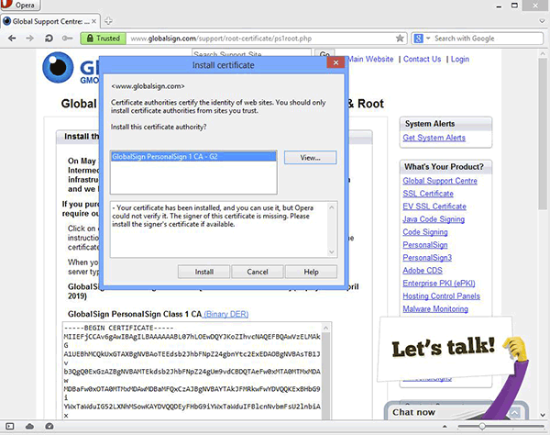This screenshot has width=550, height=435.
Task: Open the Login link
Action: pyautogui.click(x=460, y=59)
